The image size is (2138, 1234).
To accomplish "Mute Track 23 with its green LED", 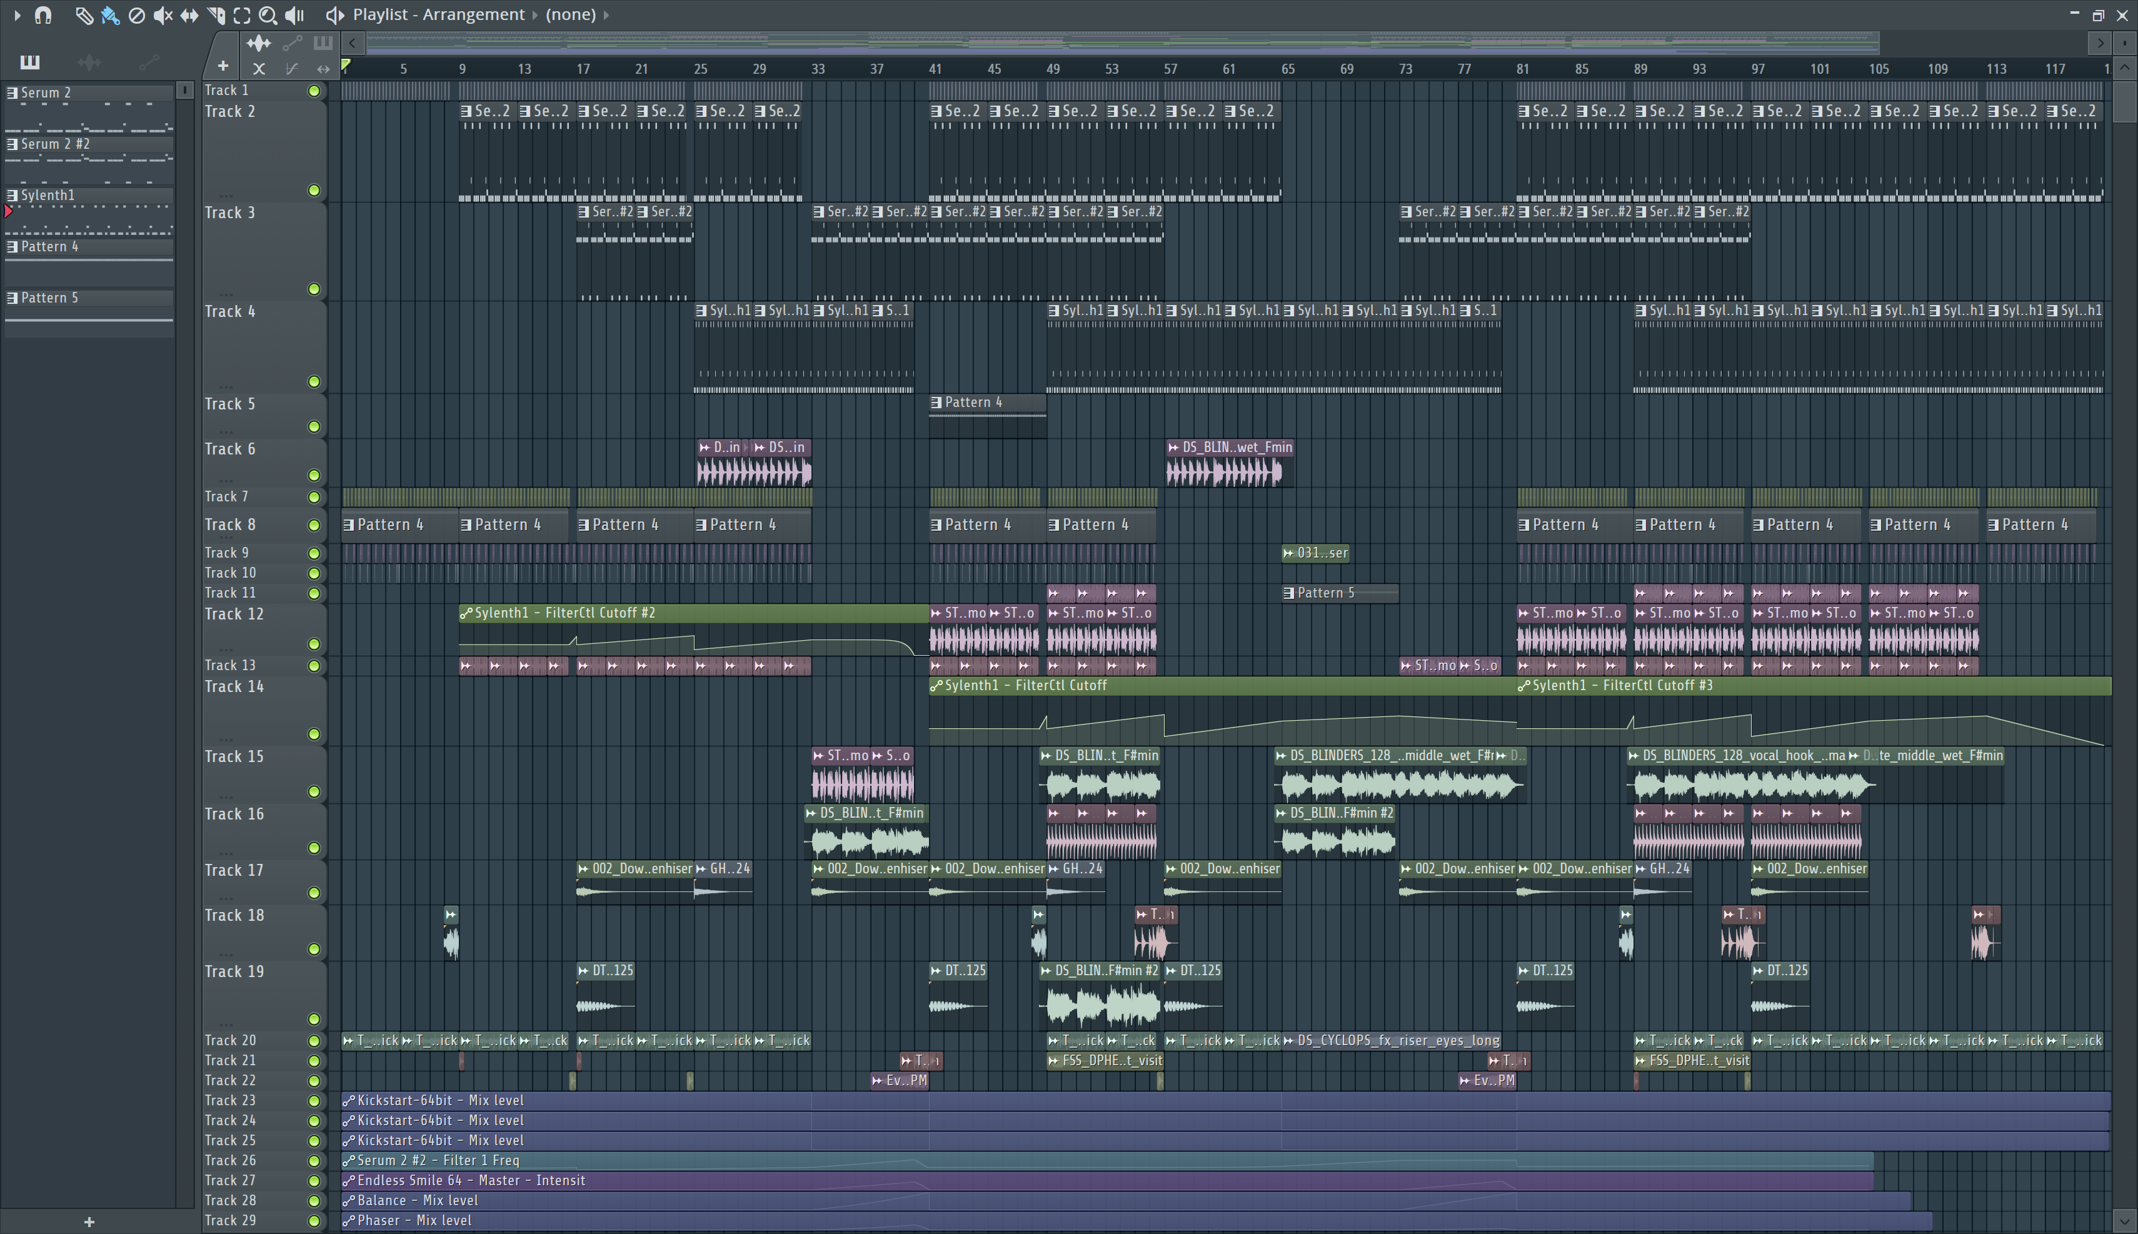I will click(x=314, y=1101).
